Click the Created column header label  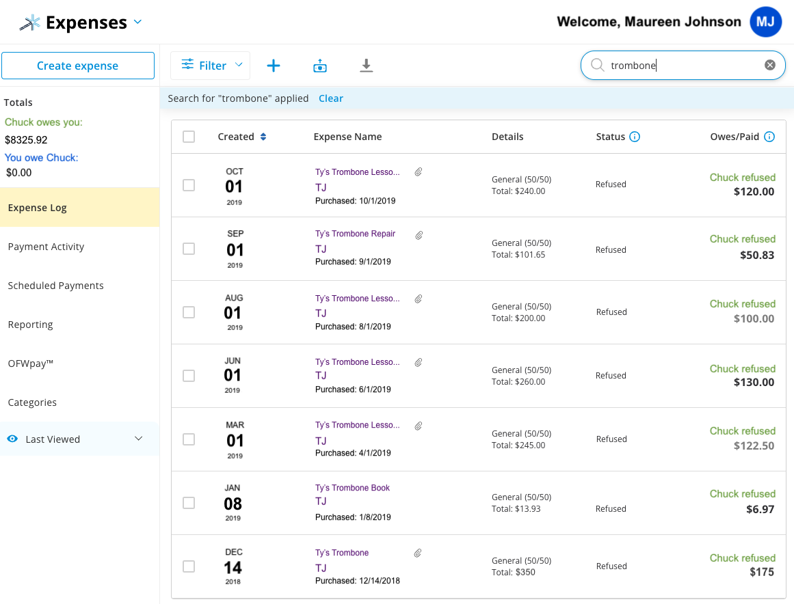point(236,137)
